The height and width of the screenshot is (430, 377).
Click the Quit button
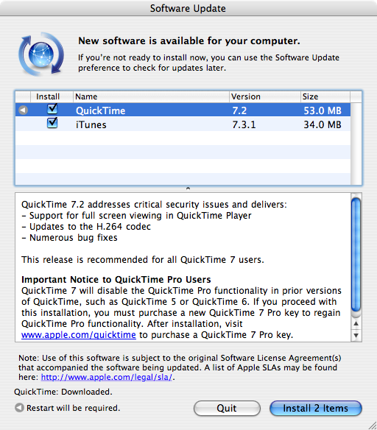pos(227,408)
